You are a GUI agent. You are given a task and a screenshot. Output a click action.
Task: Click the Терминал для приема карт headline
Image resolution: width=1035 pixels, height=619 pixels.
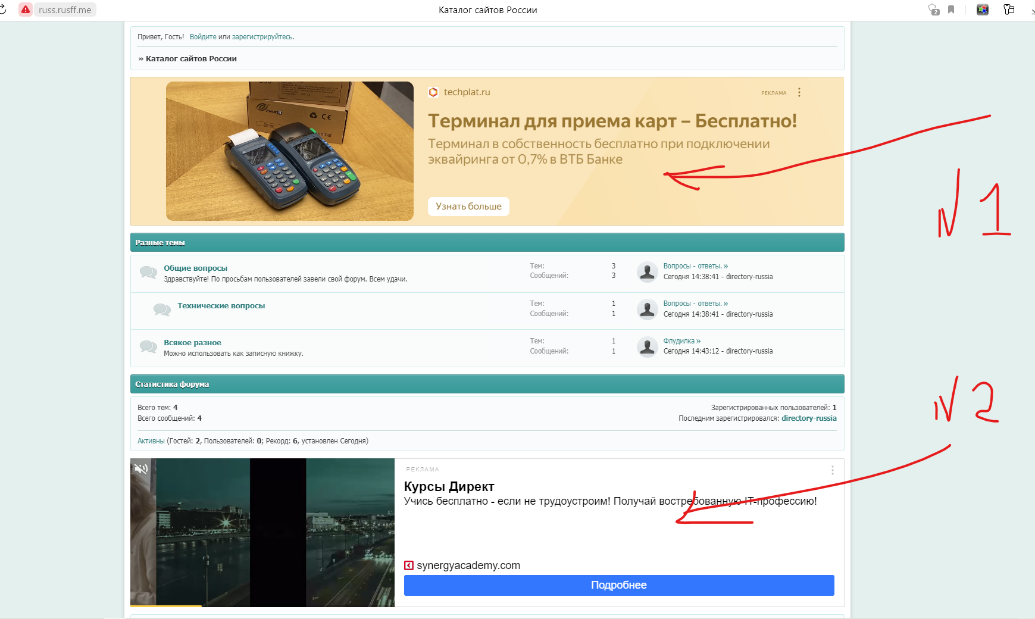[612, 121]
